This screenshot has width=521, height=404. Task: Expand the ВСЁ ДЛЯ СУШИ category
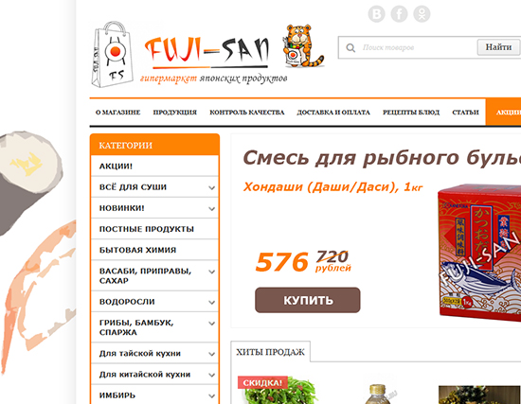pyautogui.click(x=211, y=187)
